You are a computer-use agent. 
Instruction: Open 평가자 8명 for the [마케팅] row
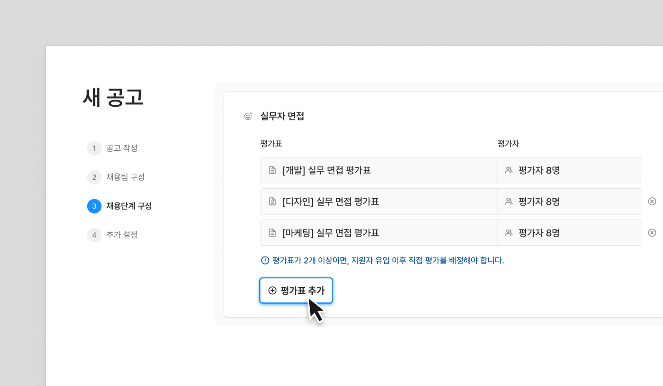(569, 233)
